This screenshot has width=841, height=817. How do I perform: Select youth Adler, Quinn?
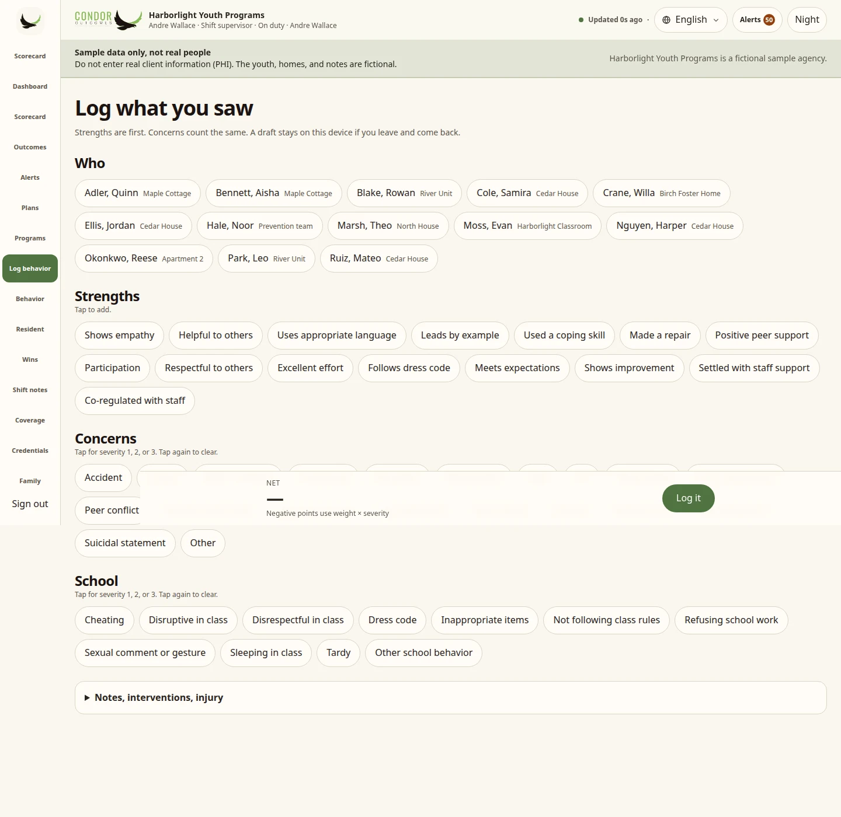tap(138, 193)
